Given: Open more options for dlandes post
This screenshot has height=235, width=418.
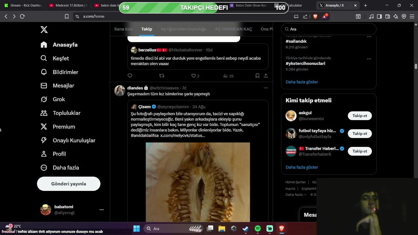Looking at the screenshot, I should pyautogui.click(x=266, y=88).
